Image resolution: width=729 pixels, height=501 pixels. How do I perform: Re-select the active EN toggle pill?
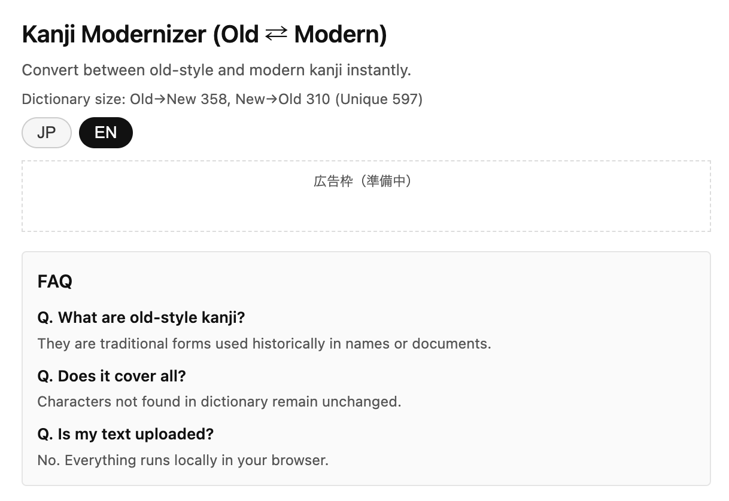tap(106, 133)
